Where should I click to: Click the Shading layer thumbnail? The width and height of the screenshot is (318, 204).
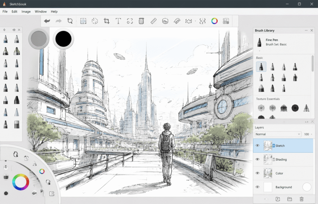pos(268,159)
